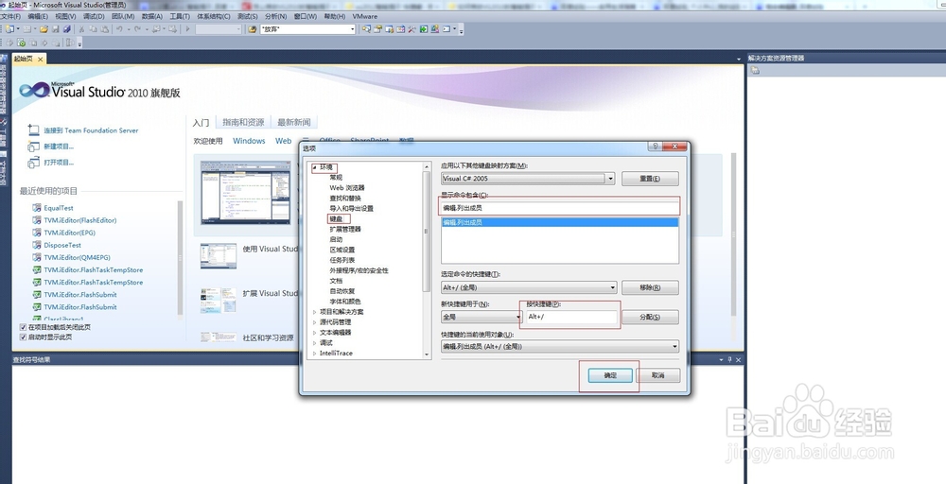Screen dimensions: 946x484
Task: Open the keyboard mapping scheme dropdown (Visual C# 2005)
Action: (x=610, y=179)
